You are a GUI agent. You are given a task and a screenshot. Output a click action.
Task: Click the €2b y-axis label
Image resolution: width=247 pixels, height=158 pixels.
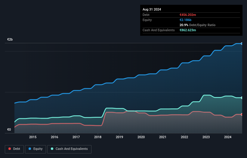click(10, 39)
